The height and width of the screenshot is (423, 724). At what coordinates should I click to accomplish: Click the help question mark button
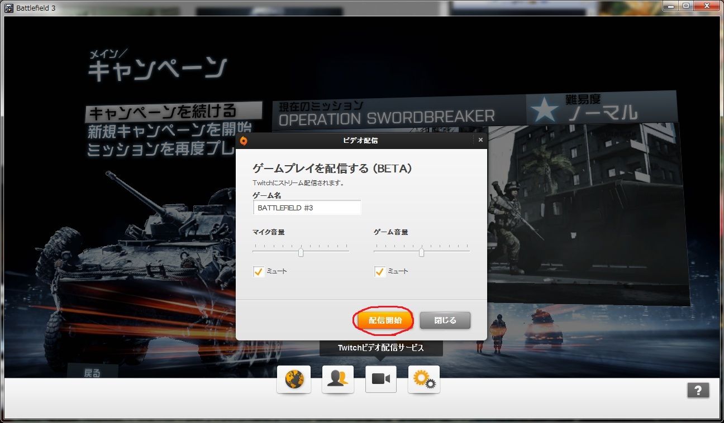[x=698, y=390]
